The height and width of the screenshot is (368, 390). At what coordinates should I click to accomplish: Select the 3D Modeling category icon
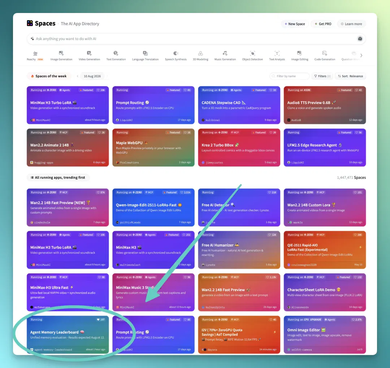[200, 53]
